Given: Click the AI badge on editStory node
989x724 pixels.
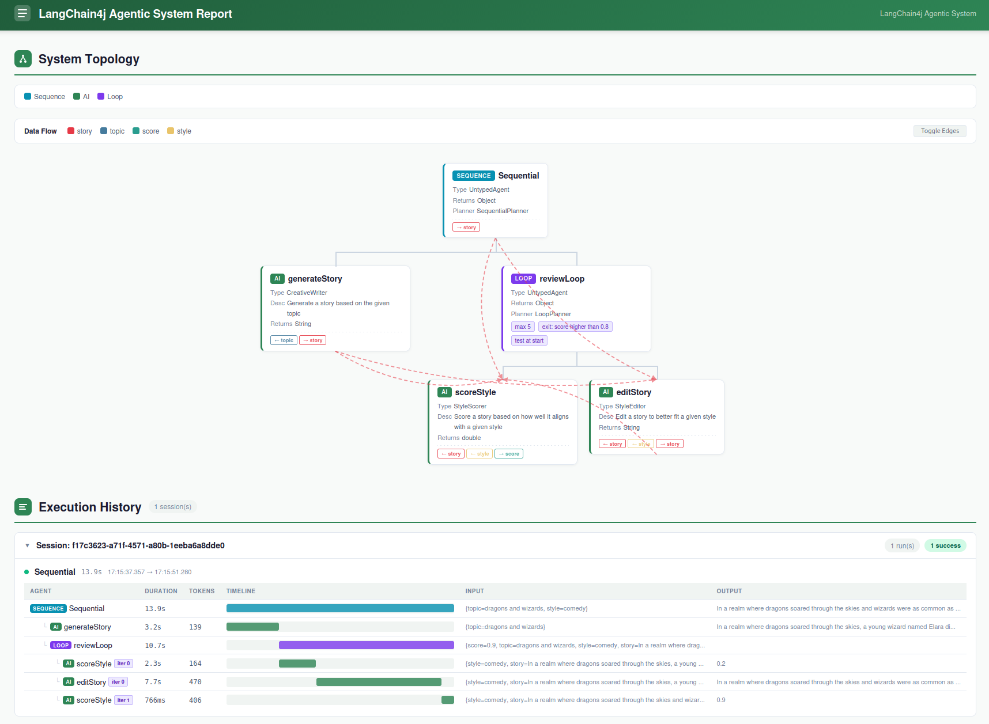Looking at the screenshot, I should pyautogui.click(x=606, y=392).
